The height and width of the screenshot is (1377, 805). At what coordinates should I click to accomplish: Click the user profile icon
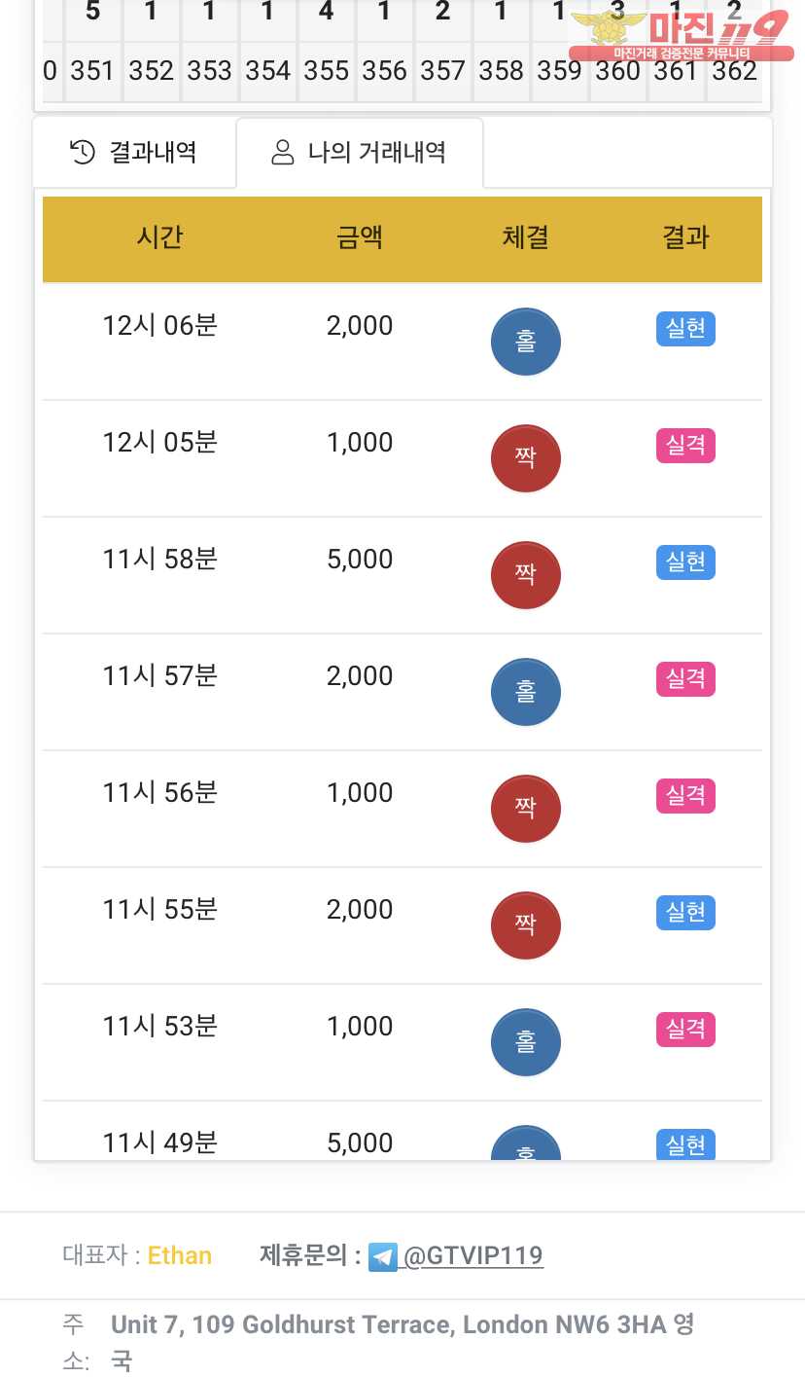pos(282,153)
